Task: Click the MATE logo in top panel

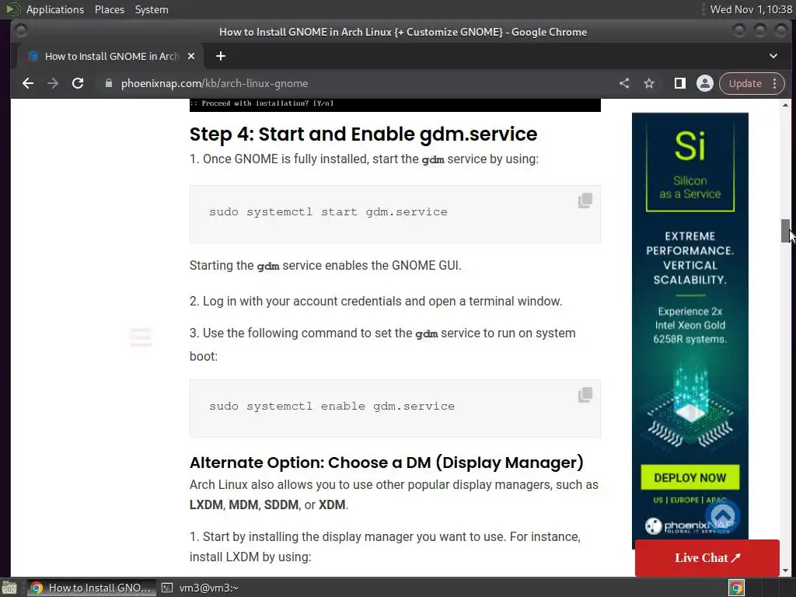Action: coord(12,9)
